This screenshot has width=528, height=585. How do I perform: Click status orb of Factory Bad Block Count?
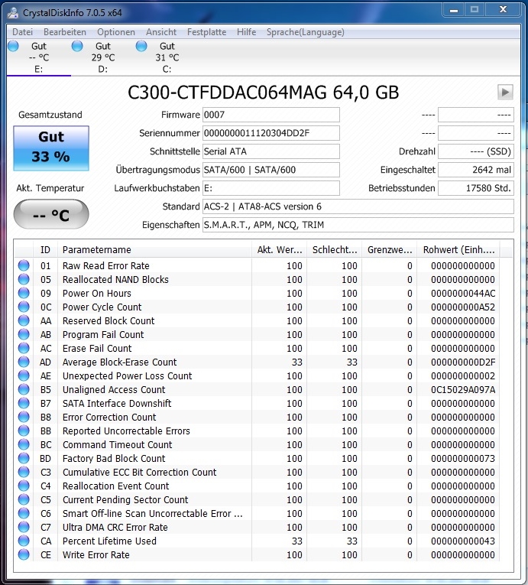(24, 458)
